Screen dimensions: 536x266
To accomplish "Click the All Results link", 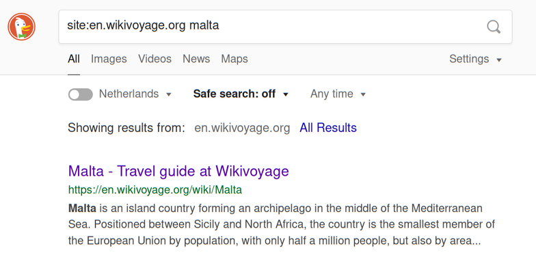I will 328,128.
